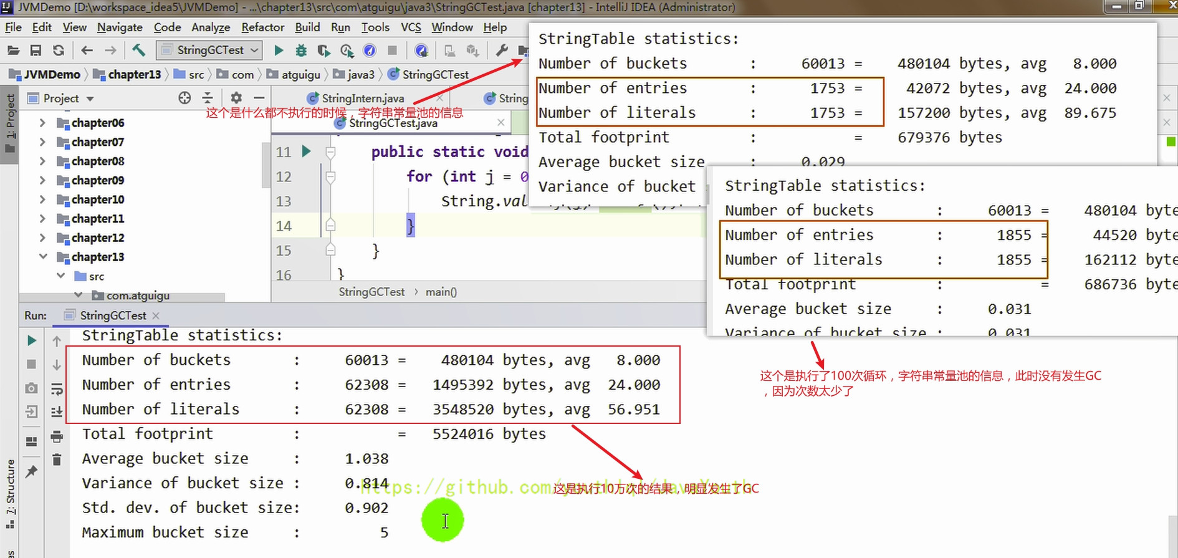Collapse all in Project panel
The image size is (1178, 558).
click(x=208, y=98)
